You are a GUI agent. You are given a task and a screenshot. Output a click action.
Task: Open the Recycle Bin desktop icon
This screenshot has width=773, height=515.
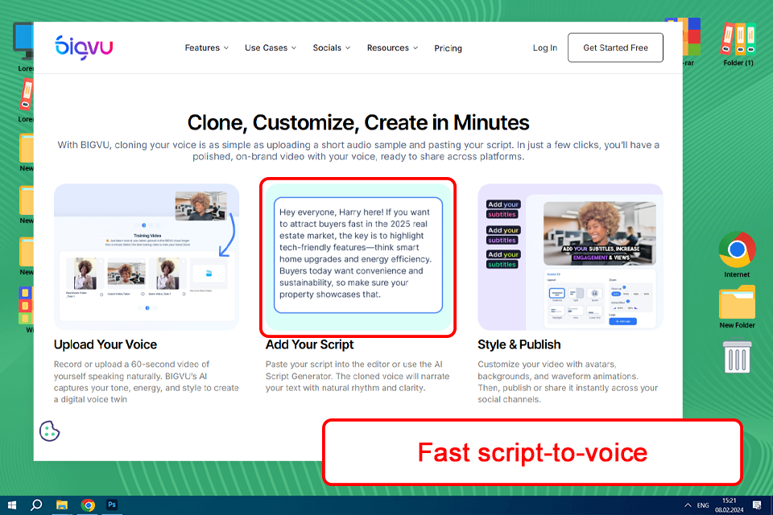pyautogui.click(x=737, y=356)
